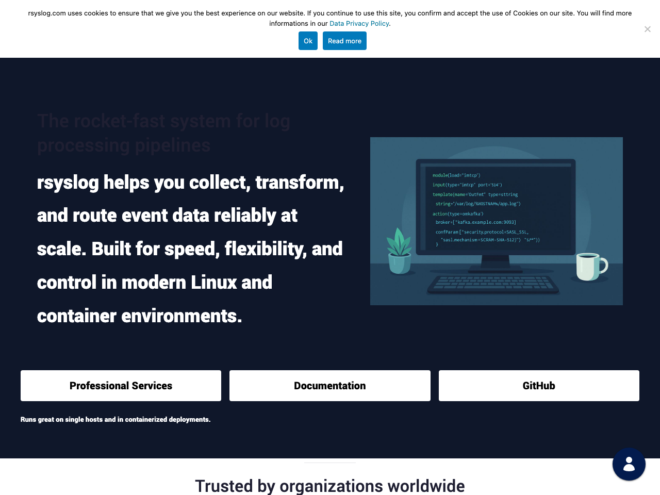Accept cookies by pressing Ok
This screenshot has width=660, height=495.
coord(308,41)
